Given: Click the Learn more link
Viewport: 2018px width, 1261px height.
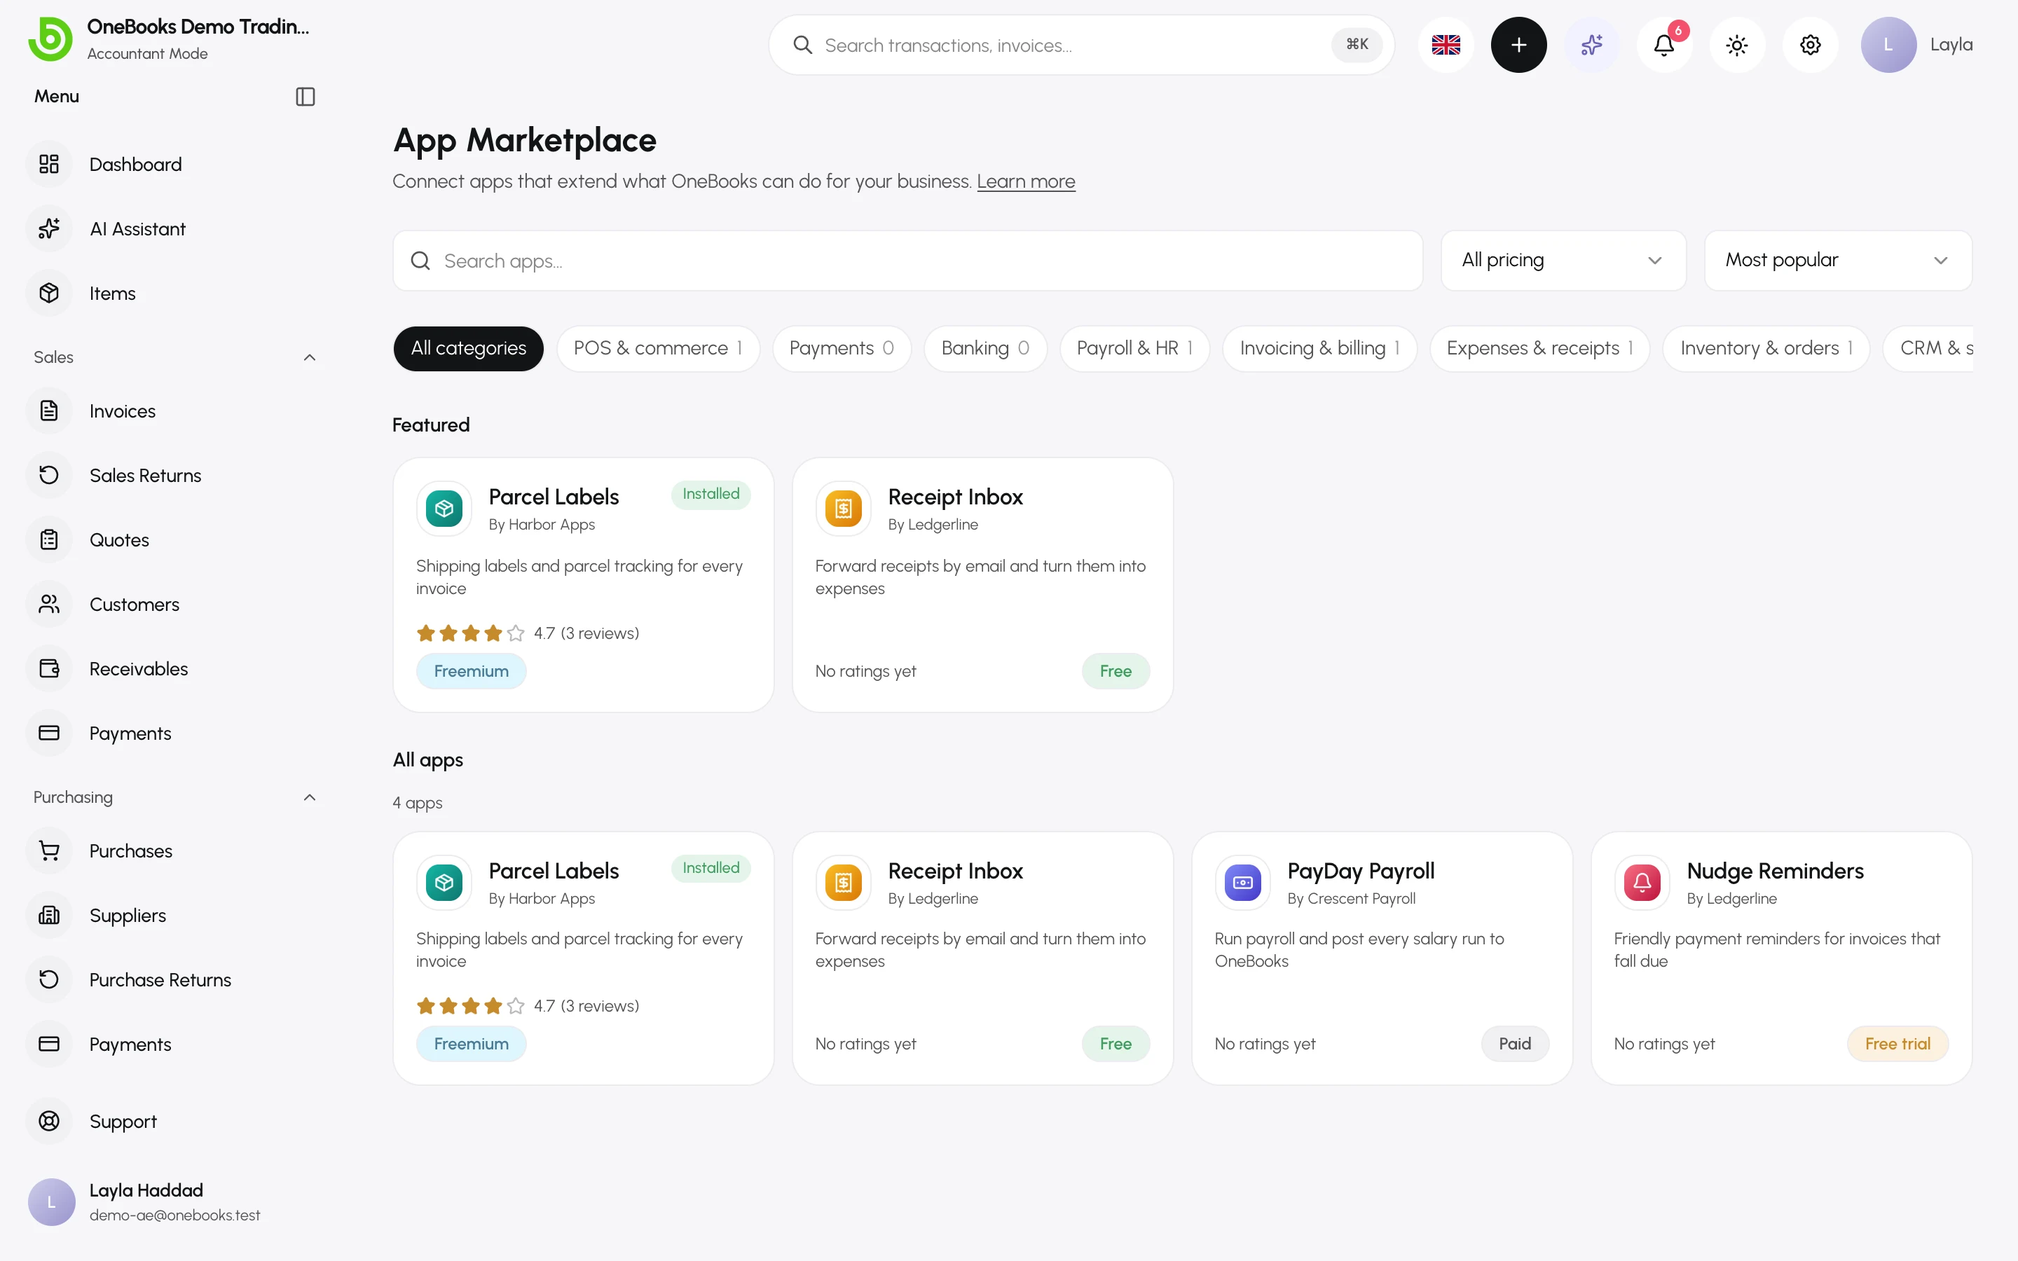Looking at the screenshot, I should pyautogui.click(x=1026, y=182).
